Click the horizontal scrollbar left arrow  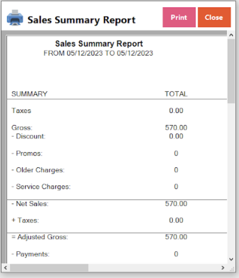(x=6, y=268)
